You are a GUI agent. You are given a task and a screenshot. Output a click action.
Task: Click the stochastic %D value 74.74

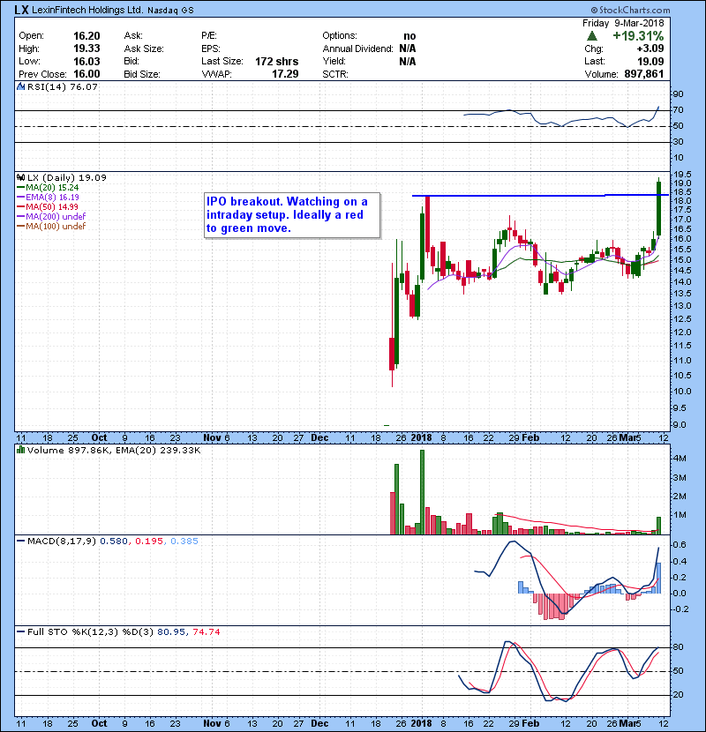206,632
